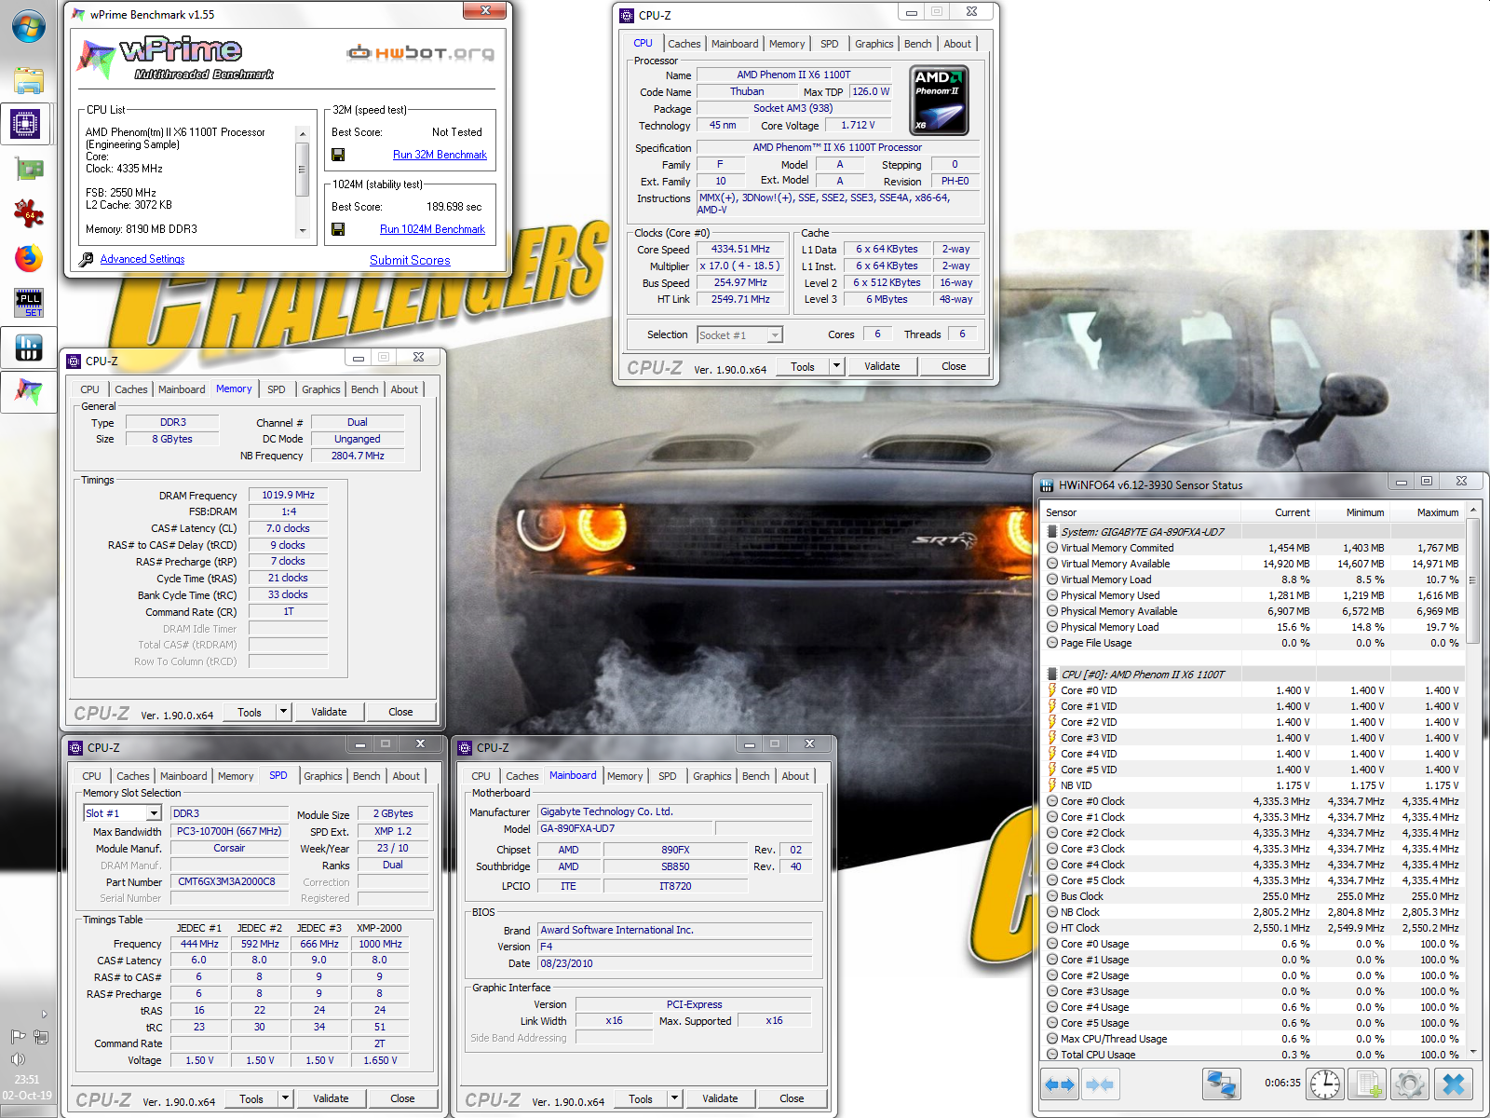The image size is (1490, 1118).
Task: Click the system clock showing 23:51
Action: 27,1080
